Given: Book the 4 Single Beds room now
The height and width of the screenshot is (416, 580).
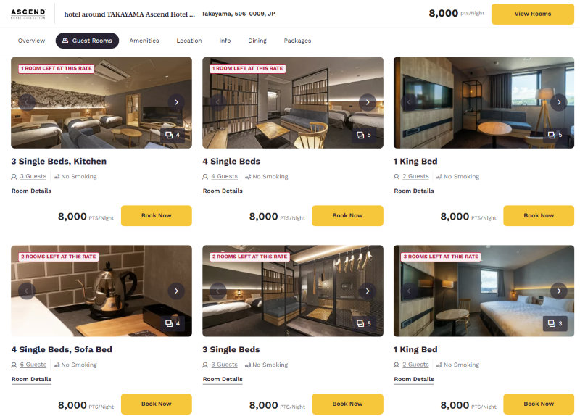Looking at the screenshot, I should pyautogui.click(x=347, y=215).
